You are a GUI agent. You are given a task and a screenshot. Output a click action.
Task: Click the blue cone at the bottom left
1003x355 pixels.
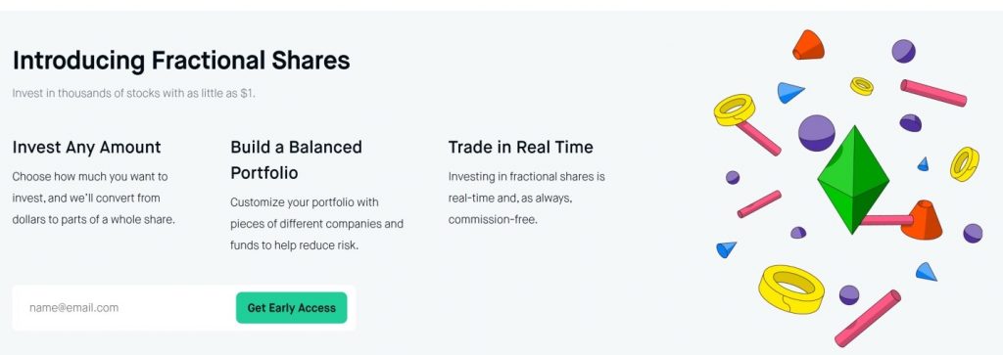726,249
